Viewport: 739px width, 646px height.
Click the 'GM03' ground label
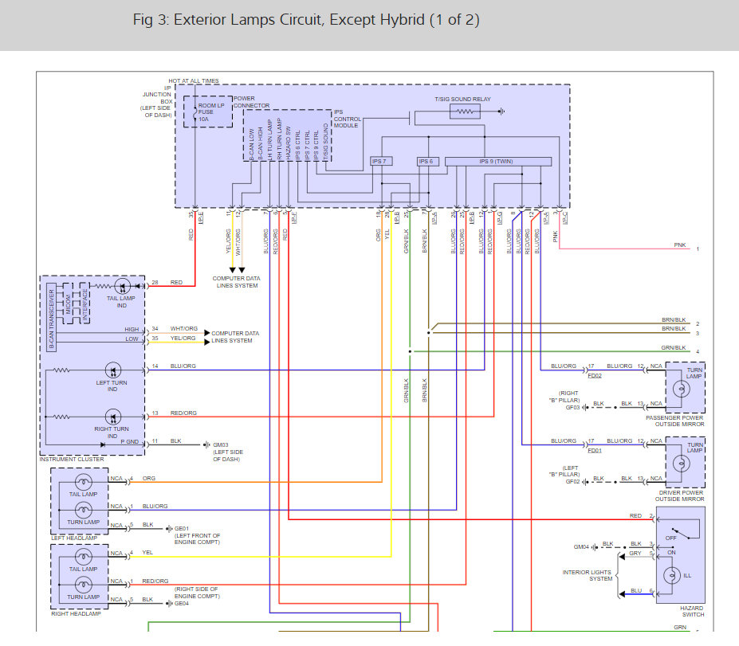pyautogui.click(x=221, y=445)
